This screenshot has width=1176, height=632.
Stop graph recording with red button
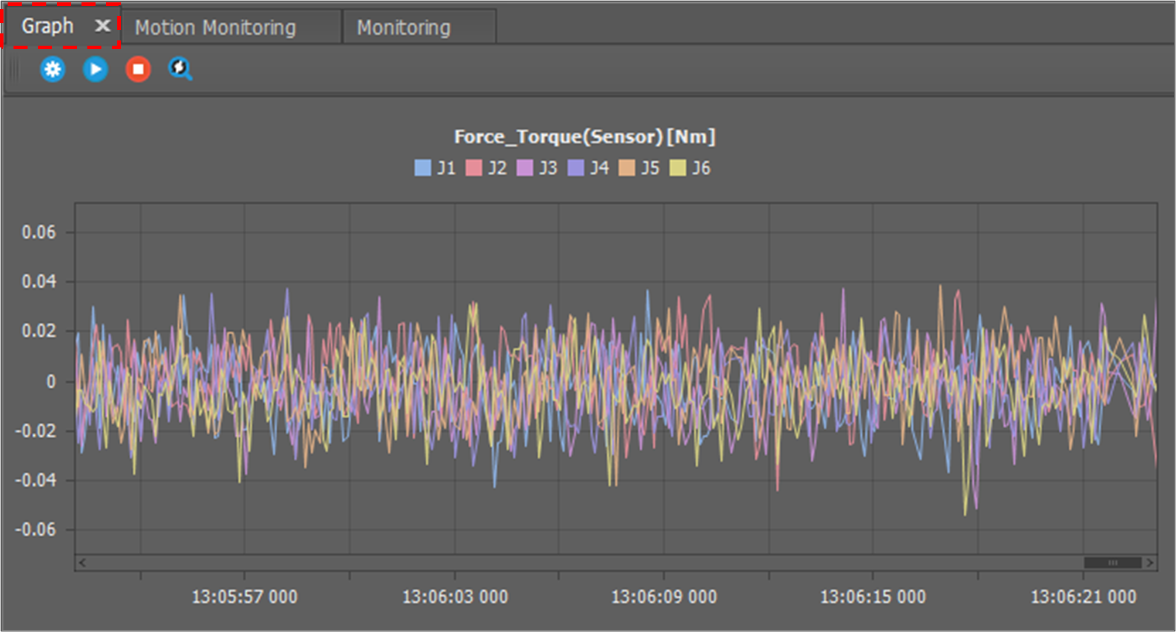tap(138, 70)
